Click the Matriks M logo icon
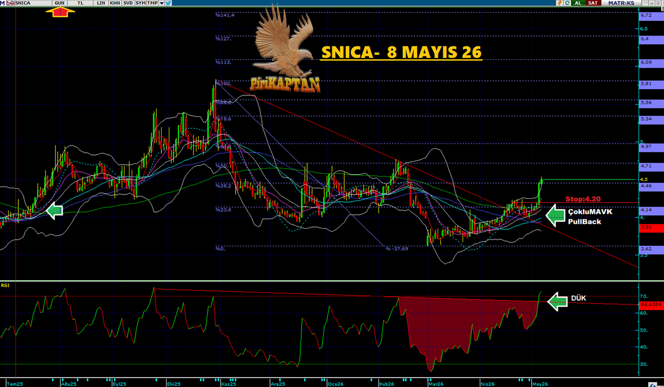This screenshot has width=664, height=387. (x=3, y=3)
